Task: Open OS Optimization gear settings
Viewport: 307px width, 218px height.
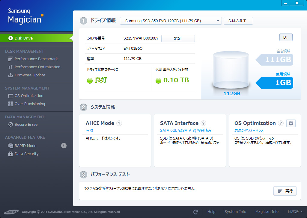Action: 291,123
